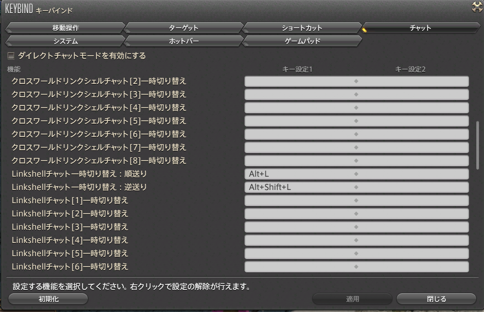Select key setting 1 for Linkshellチャット[6]
Viewport: 484px width, 312px height.
pos(300,267)
